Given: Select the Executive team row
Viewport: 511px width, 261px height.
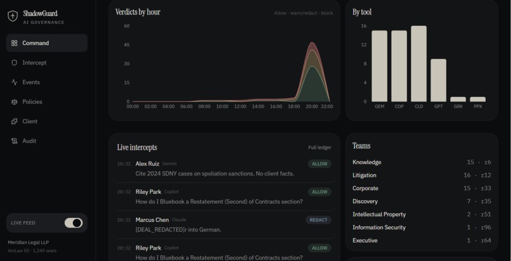Looking at the screenshot, I should click(422, 240).
